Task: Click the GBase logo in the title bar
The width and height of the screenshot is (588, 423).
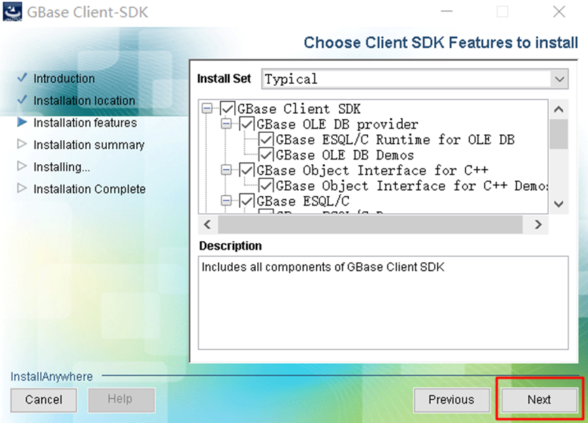Action: click(x=12, y=12)
